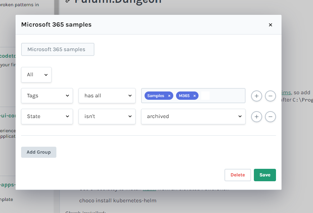Screen dimensions: 313x213
Task: Remove the M365 tag chip
Action: (194, 96)
